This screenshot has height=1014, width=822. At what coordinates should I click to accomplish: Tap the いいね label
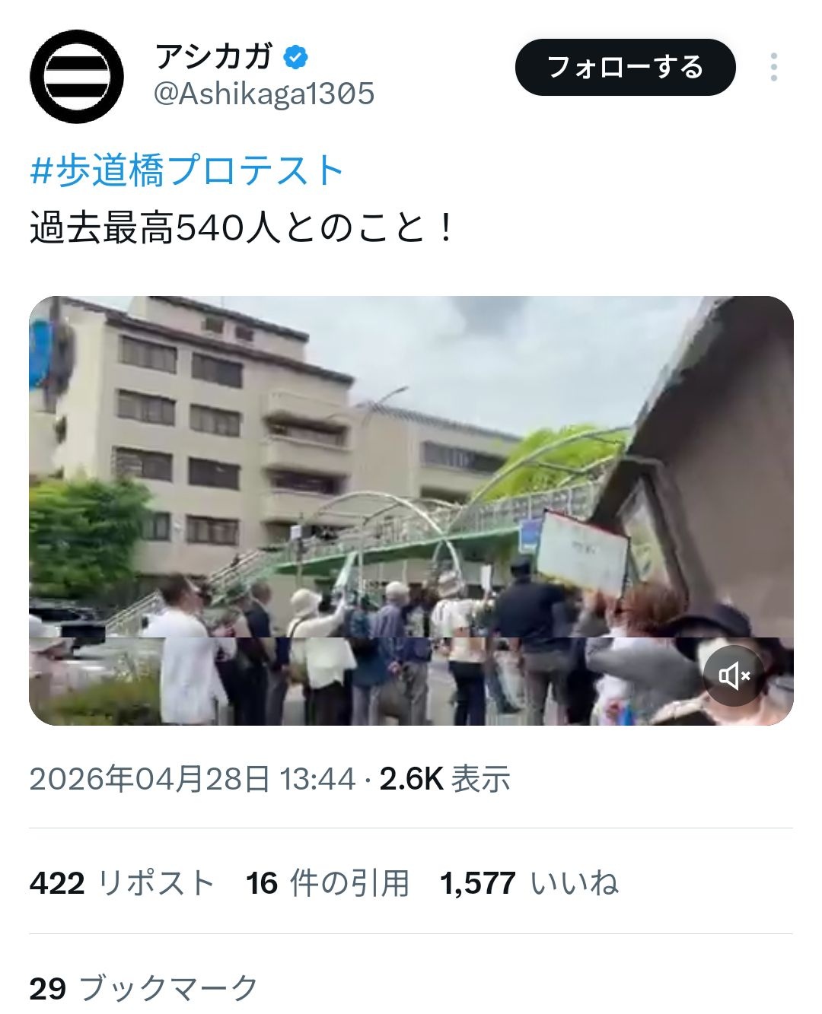[x=575, y=883]
